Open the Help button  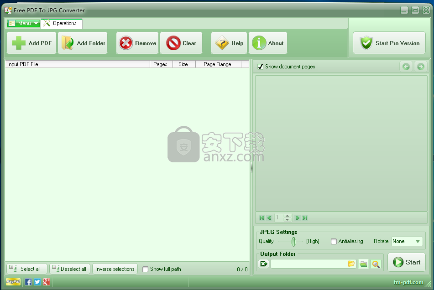point(229,43)
